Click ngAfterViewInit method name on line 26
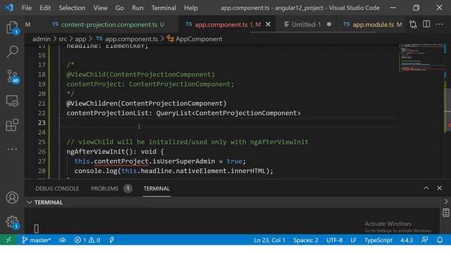The image size is (451, 254). pos(96,152)
